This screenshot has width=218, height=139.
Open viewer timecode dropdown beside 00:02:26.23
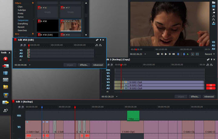145,54
